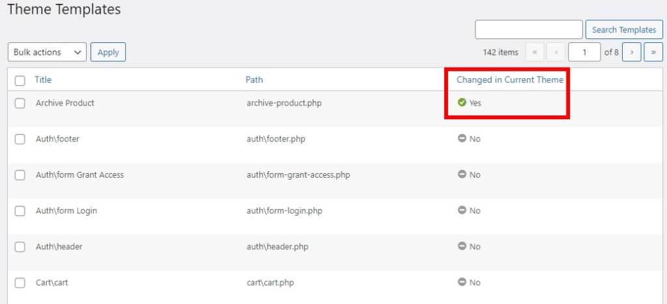Sort by the Title column header
Screen dimensions: 667x304
pyautogui.click(x=43, y=79)
